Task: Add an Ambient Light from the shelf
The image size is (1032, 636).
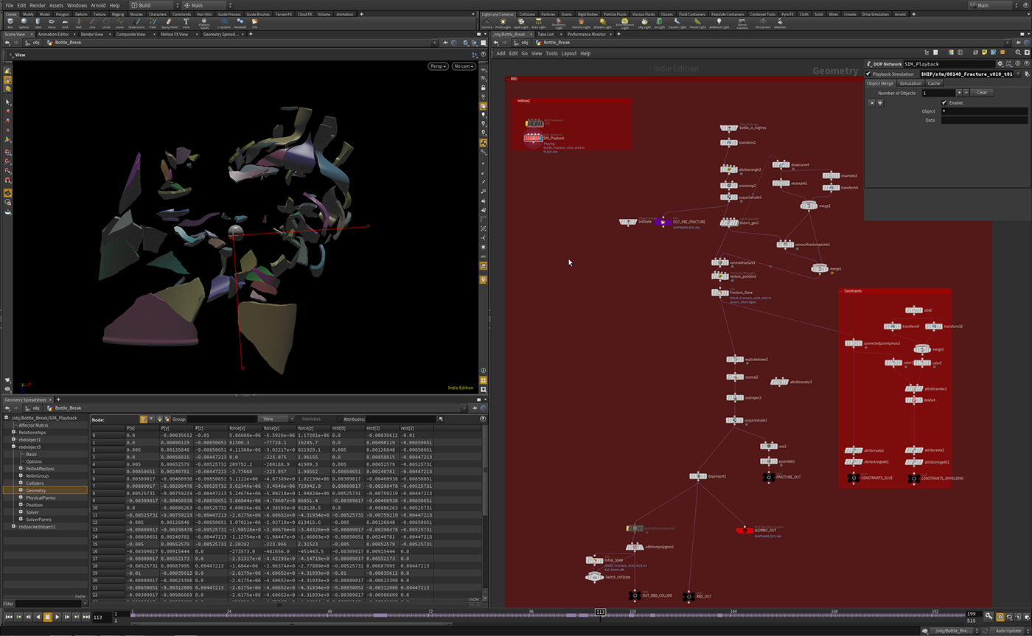Action: click(x=719, y=23)
